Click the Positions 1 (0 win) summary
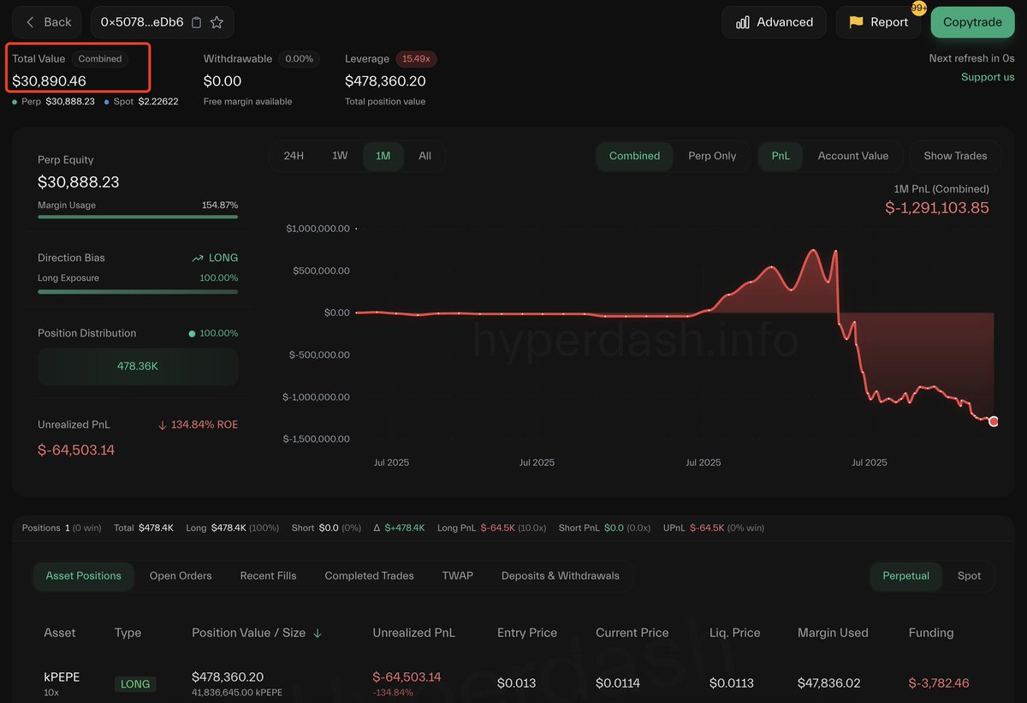This screenshot has width=1027, height=703. pyautogui.click(x=62, y=527)
